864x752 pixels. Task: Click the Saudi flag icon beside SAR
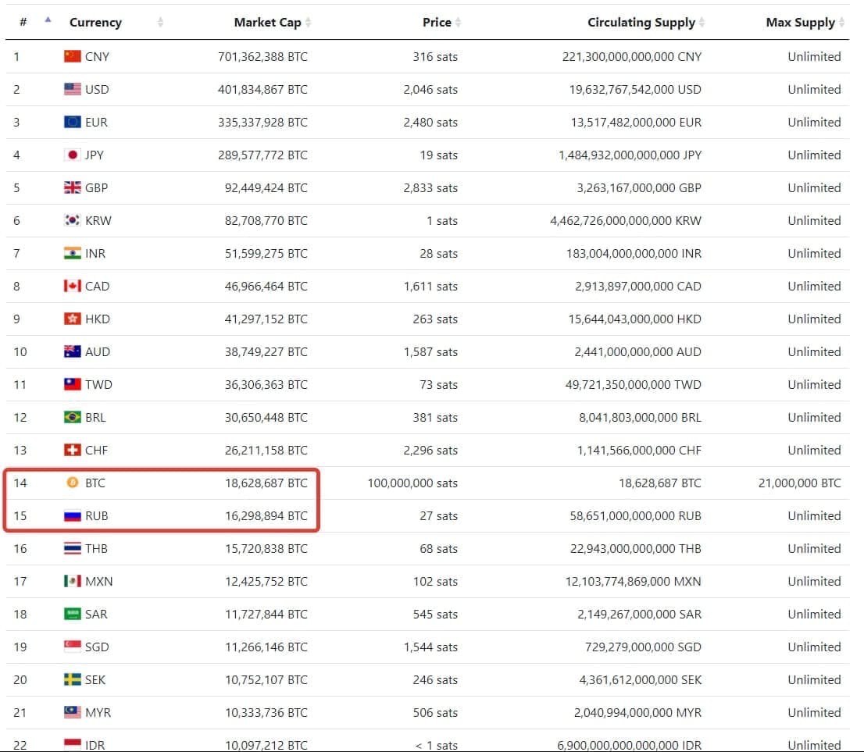tap(72, 614)
